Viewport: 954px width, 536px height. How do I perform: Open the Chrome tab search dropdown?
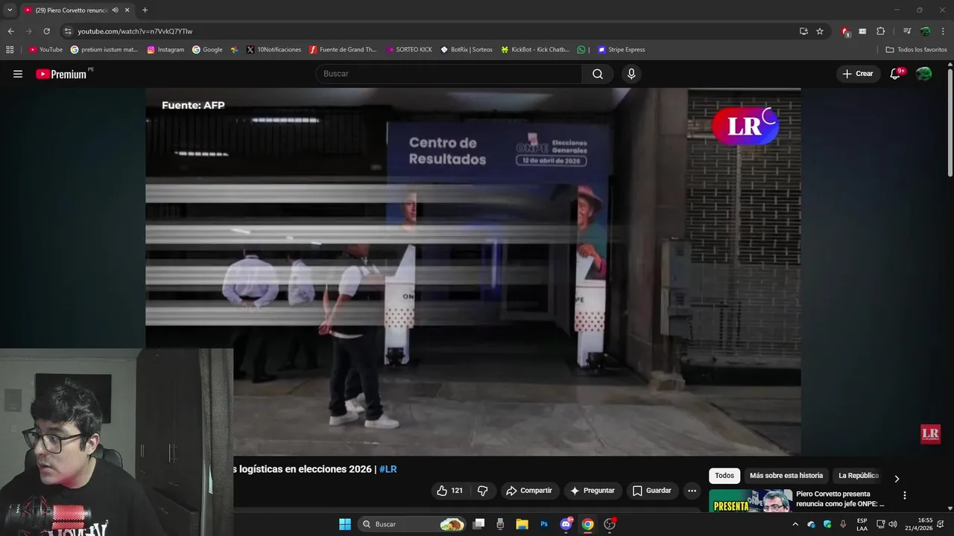click(x=10, y=10)
